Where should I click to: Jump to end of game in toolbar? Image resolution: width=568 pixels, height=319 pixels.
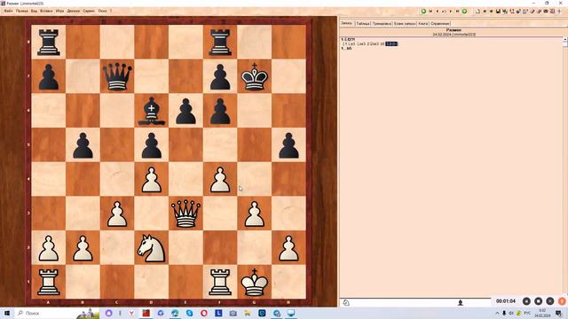[458, 12]
